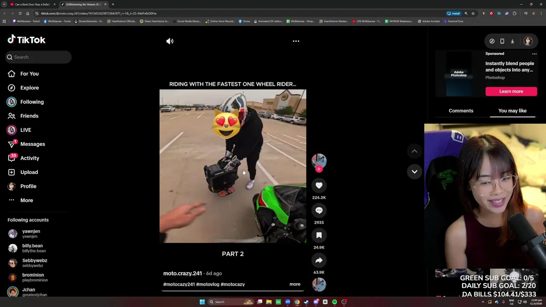Click the Learn more ad button
Viewport: 546px width, 307px height.
point(511,91)
